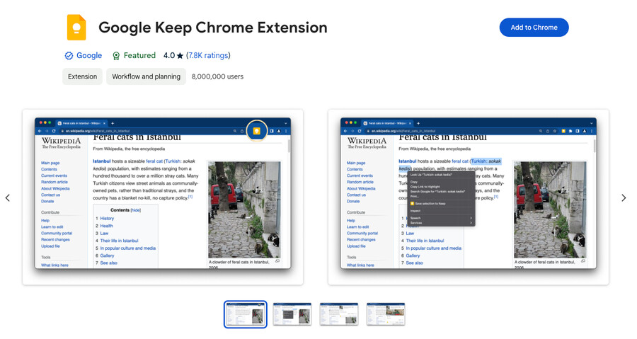The width and height of the screenshot is (637, 339).
Task: Advance to next screenshot with right arrow
Action: click(624, 197)
